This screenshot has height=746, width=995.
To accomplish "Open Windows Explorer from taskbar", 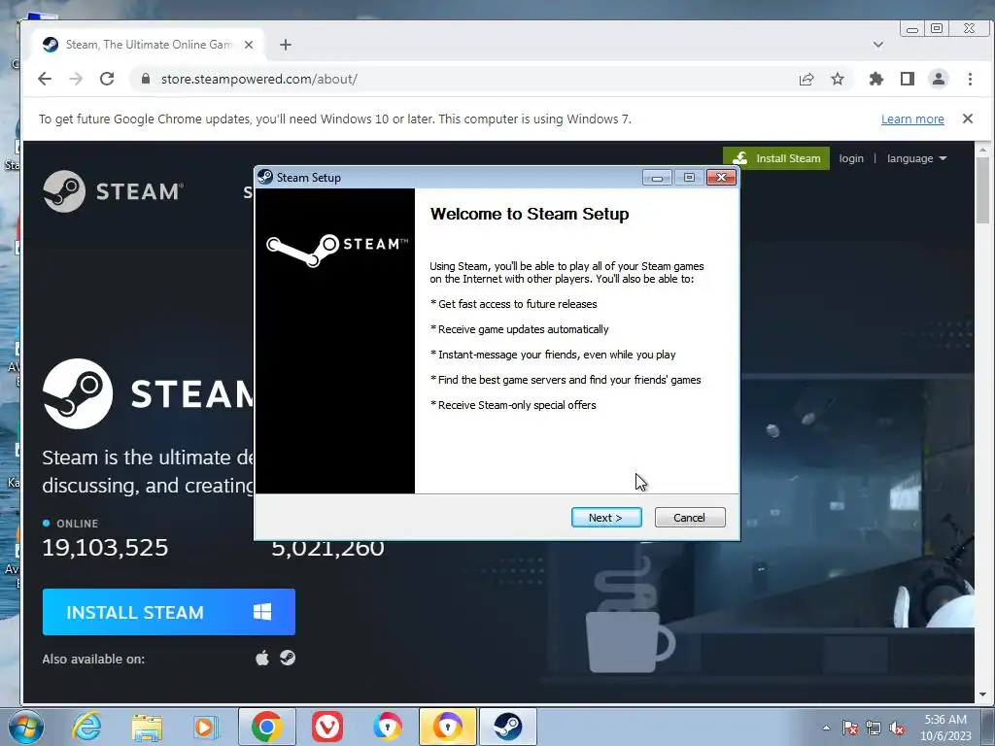I will [147, 727].
